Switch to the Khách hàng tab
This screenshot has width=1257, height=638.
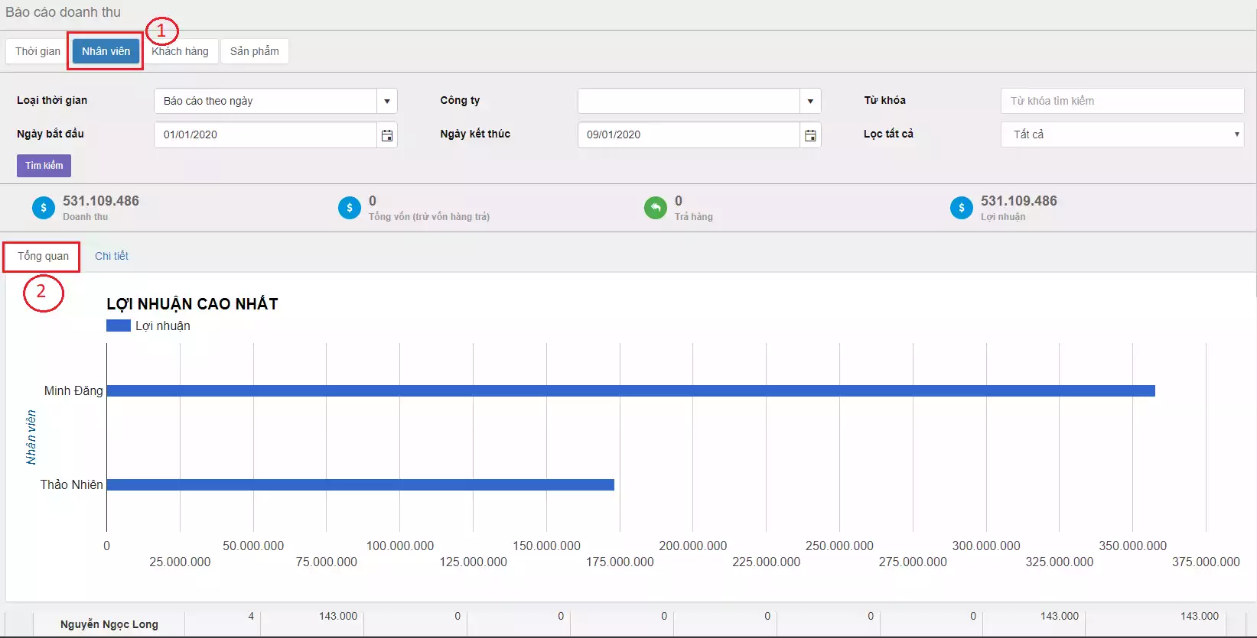point(180,51)
